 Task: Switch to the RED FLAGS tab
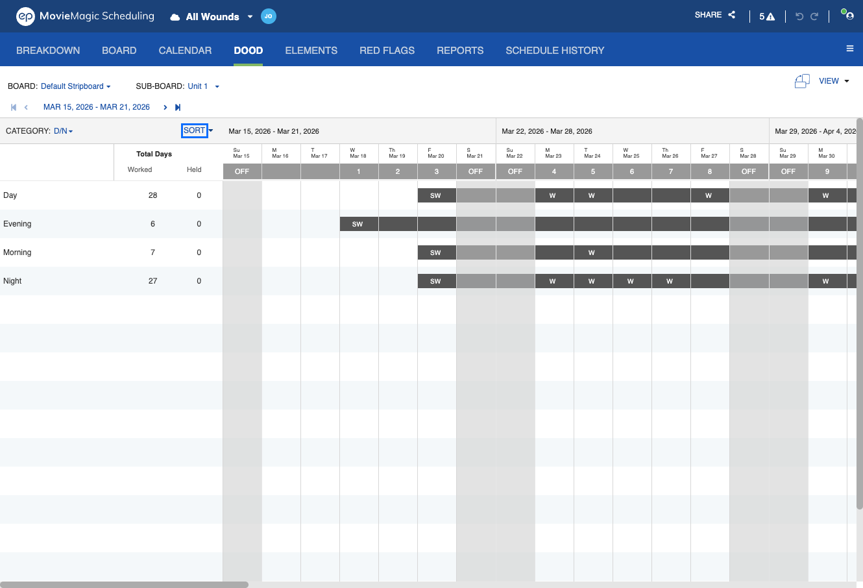point(387,51)
